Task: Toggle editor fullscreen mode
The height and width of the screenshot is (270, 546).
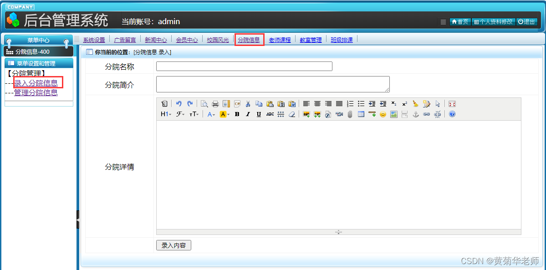Action: [452, 104]
